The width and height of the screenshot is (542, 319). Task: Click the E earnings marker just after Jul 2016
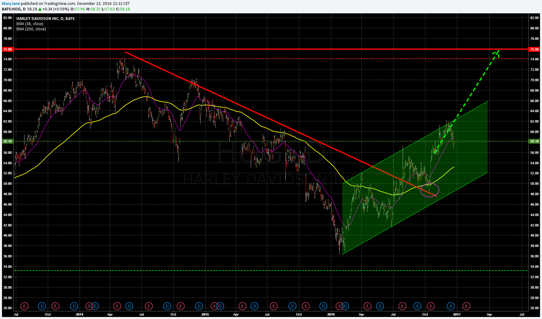point(402,306)
